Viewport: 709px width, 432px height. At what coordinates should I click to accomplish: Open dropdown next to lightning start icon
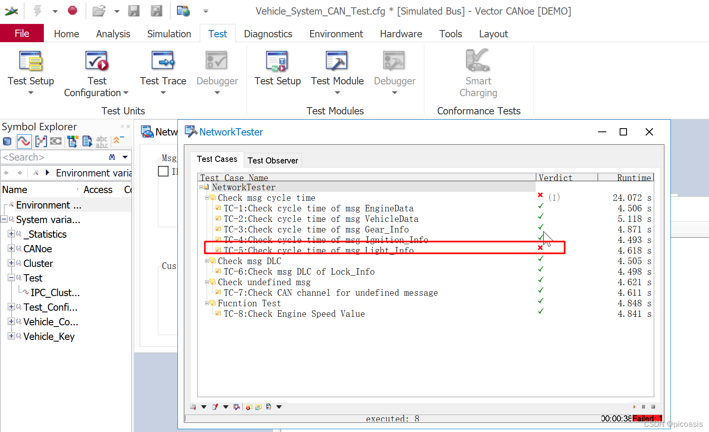(x=55, y=11)
